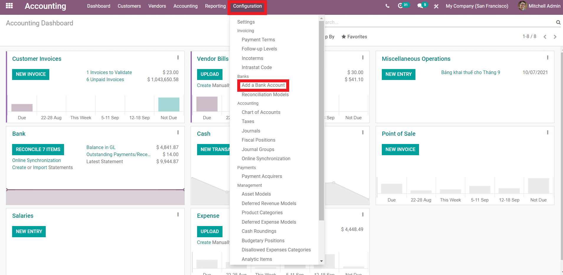563x275 pixels.
Task: Select Asset Models entry
Action: (256, 194)
